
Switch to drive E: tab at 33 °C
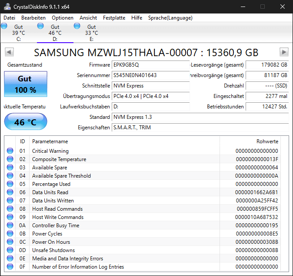click(91, 33)
